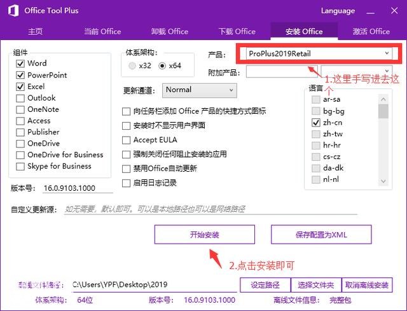Uncheck the zh-cn language

(316, 123)
